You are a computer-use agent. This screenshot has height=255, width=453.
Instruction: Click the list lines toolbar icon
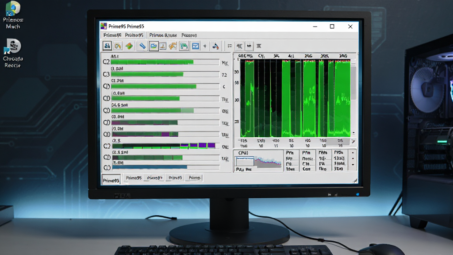(x=230, y=46)
